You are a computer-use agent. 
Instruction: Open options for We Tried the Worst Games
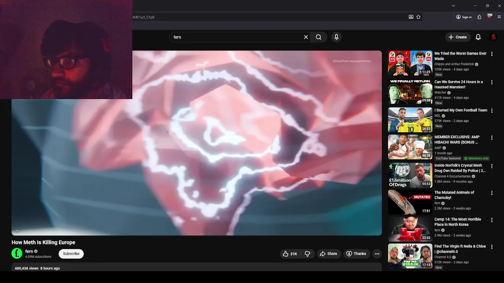[492, 54]
